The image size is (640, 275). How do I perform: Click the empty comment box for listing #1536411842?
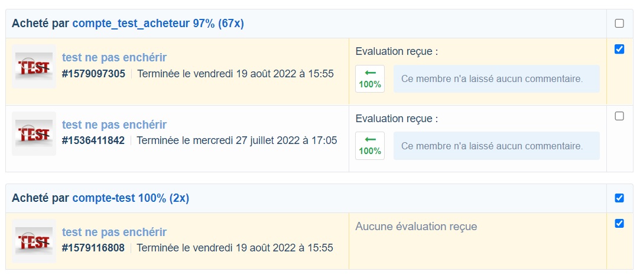[496, 146]
